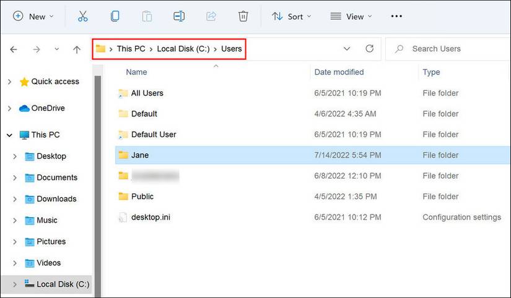Click the Copy icon in toolbar
The width and height of the screenshot is (511, 298).
click(115, 16)
